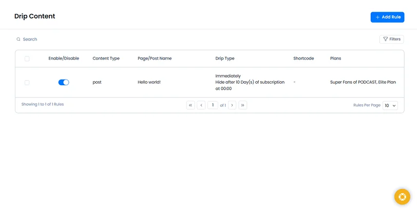Disable the Hello world! drip rule toggle
The height and width of the screenshot is (209, 417).
click(64, 82)
